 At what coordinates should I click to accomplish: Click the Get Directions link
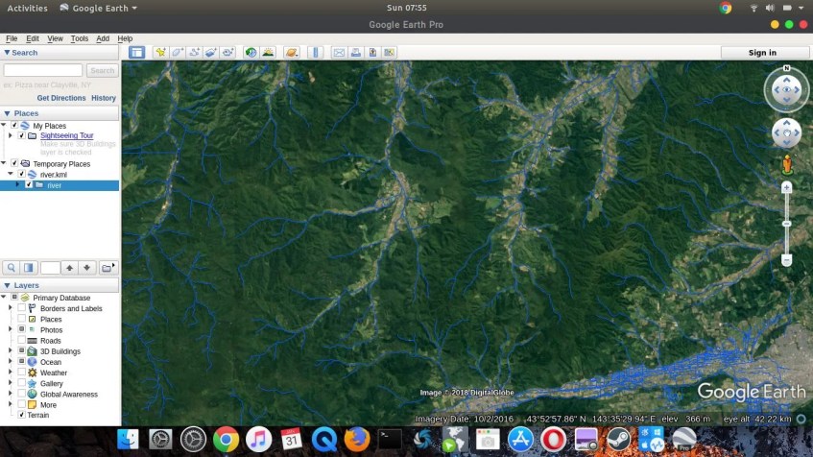click(61, 98)
